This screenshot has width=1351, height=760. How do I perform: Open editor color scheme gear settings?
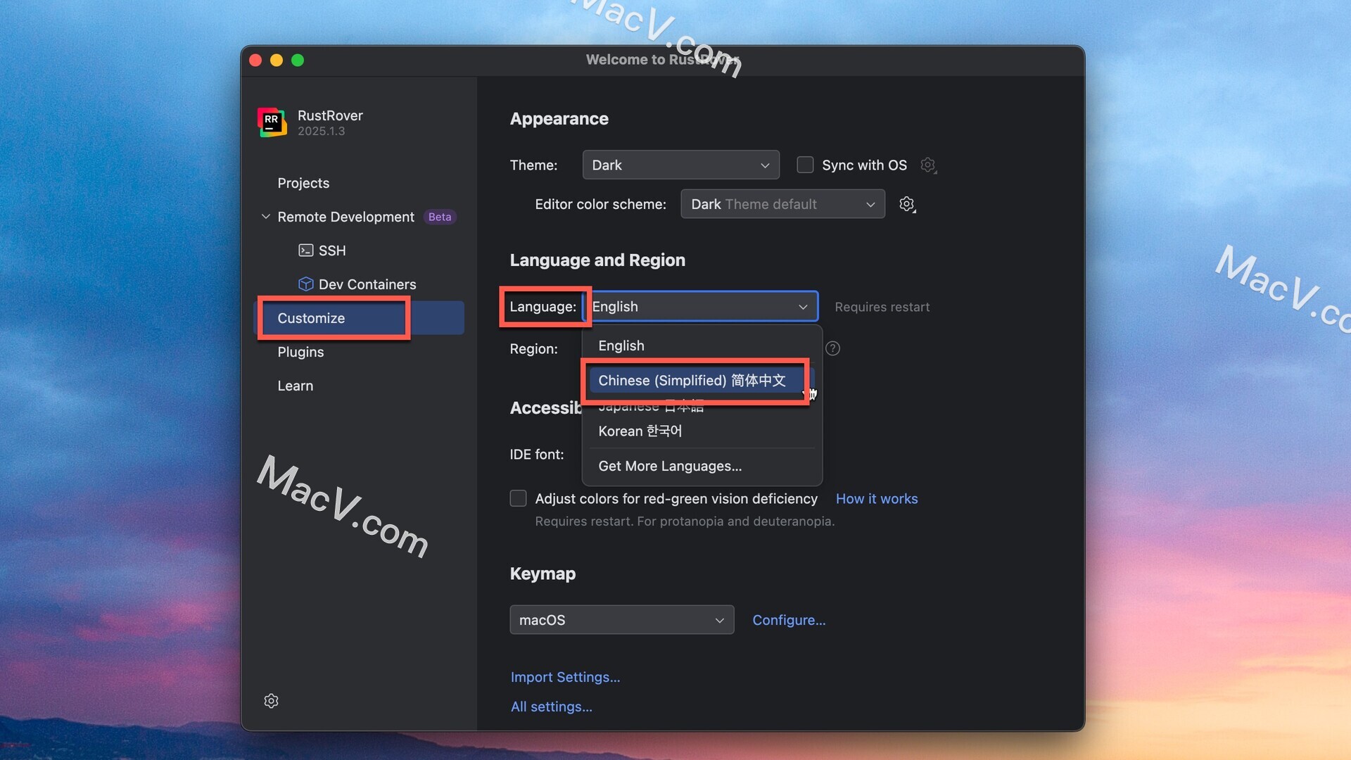907,204
